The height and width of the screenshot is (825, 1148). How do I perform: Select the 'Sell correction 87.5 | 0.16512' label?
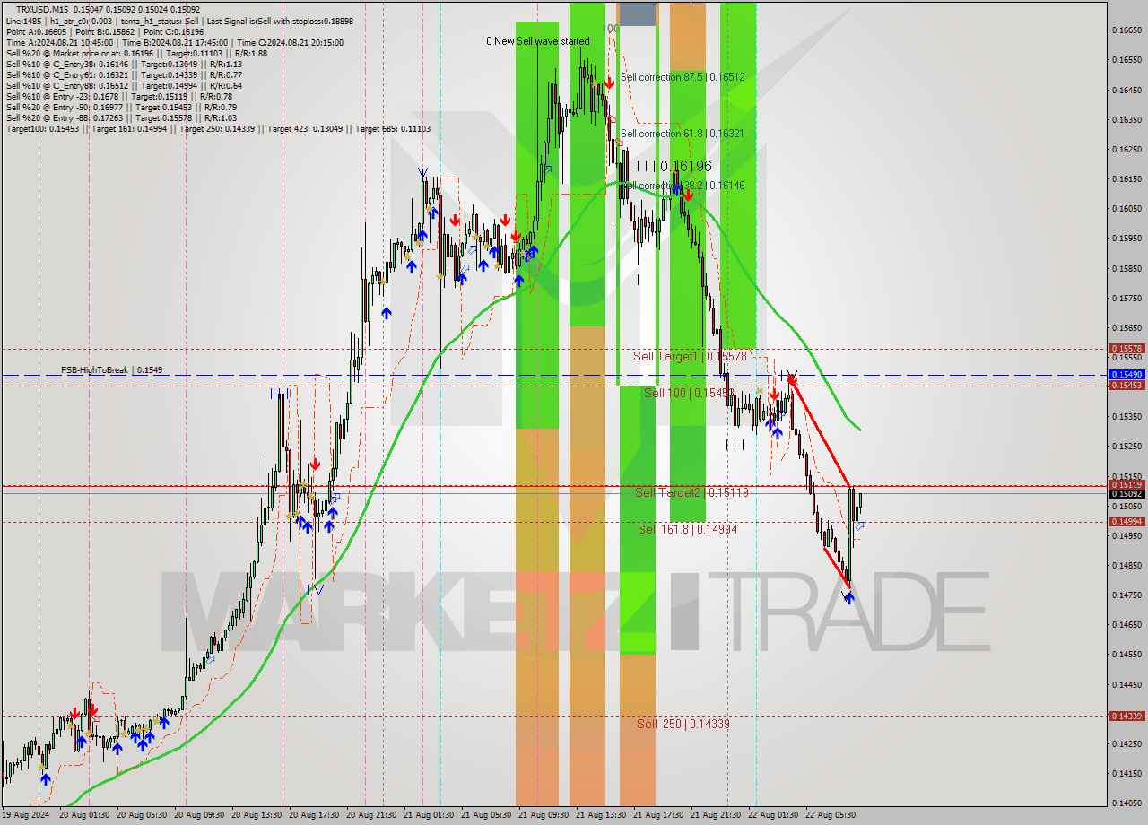coord(683,77)
